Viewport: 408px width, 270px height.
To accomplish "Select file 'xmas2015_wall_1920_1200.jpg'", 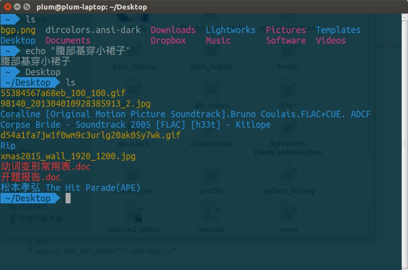I will click(68, 156).
